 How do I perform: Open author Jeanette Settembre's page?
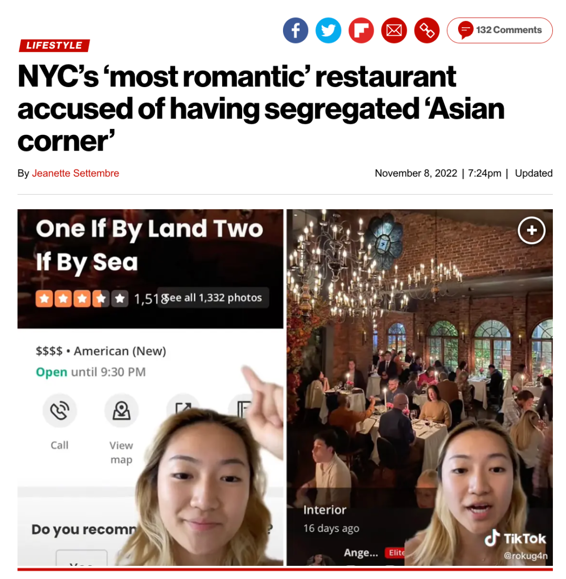[x=75, y=173]
